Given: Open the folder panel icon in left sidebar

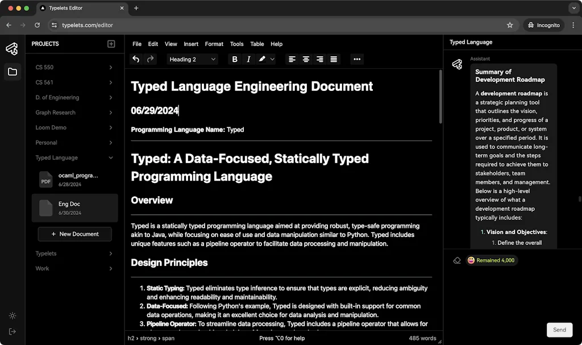Looking at the screenshot, I should (13, 72).
